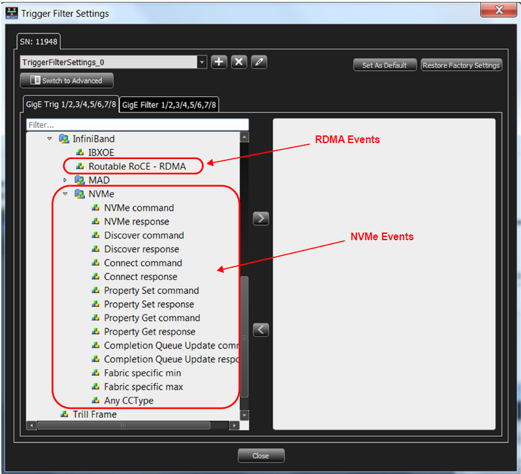Click the delete settings X icon

pos(239,62)
